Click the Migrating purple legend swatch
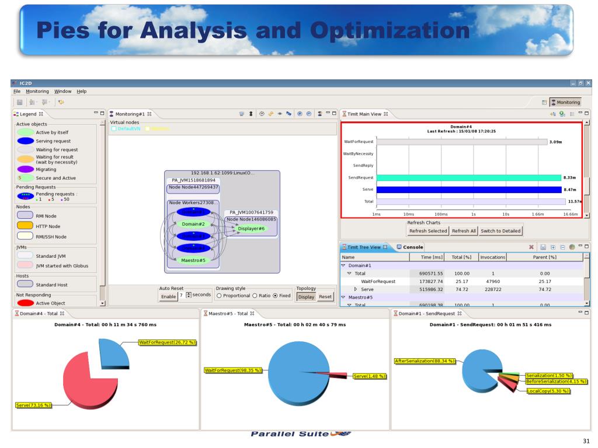 (26, 169)
